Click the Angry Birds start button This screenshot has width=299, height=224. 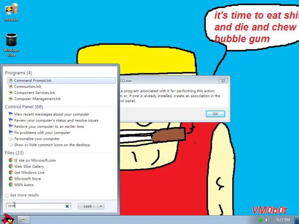(x=8, y=219)
